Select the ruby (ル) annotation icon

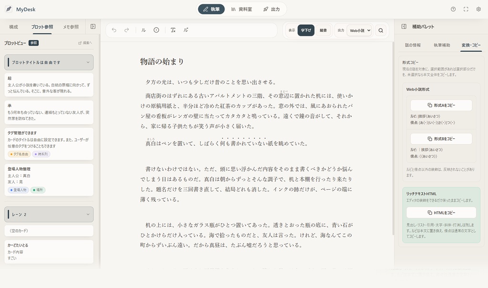(x=143, y=30)
